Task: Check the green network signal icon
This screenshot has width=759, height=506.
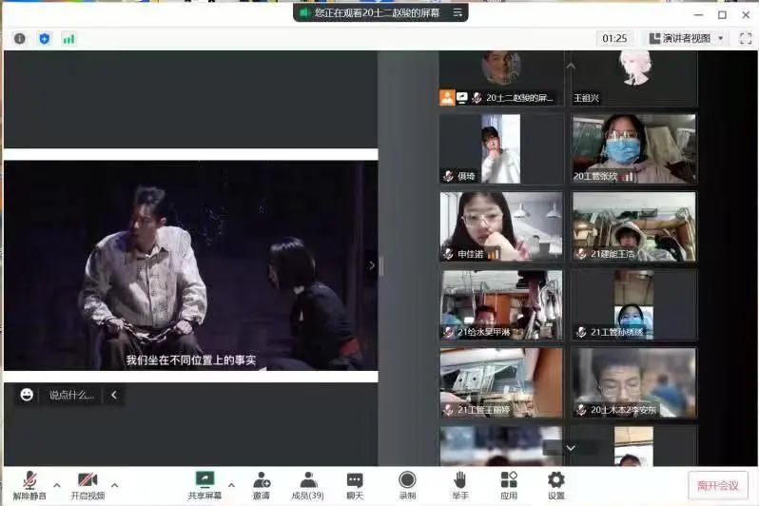Action: click(x=68, y=39)
